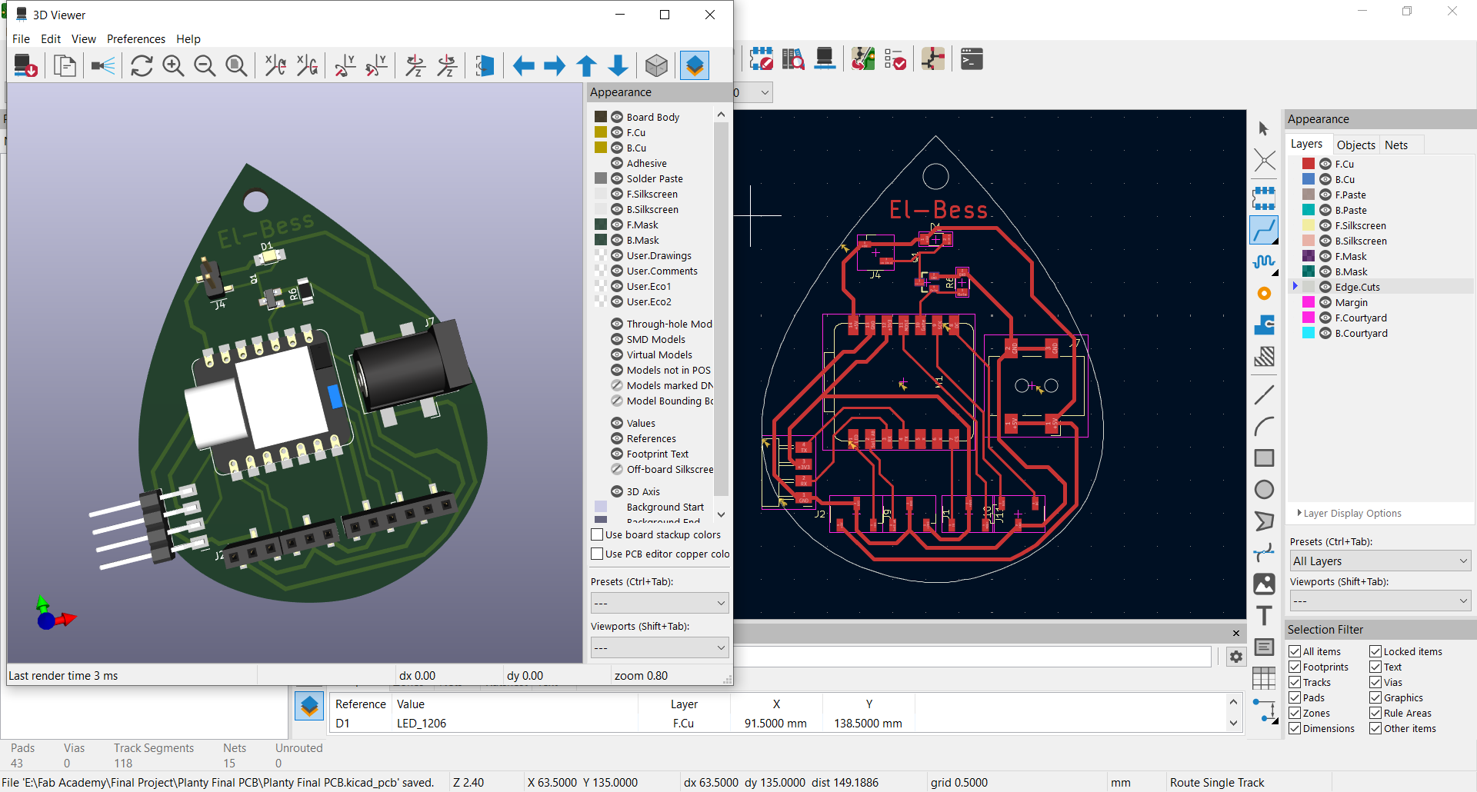Screen dimensions: 1477x792
Task: Select the Add Text tool
Action: 1264,616
